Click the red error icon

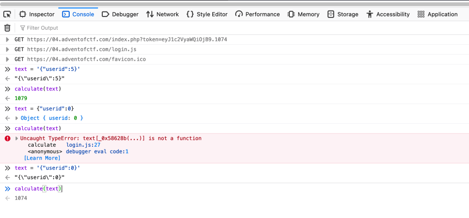coord(7,138)
